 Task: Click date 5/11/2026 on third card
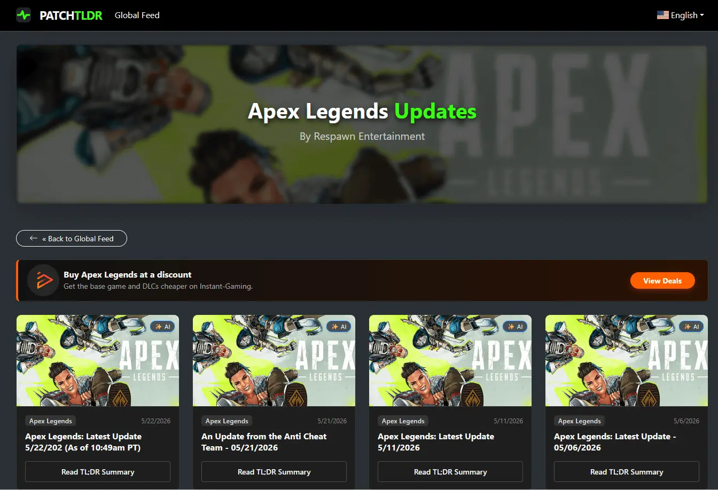(x=509, y=421)
